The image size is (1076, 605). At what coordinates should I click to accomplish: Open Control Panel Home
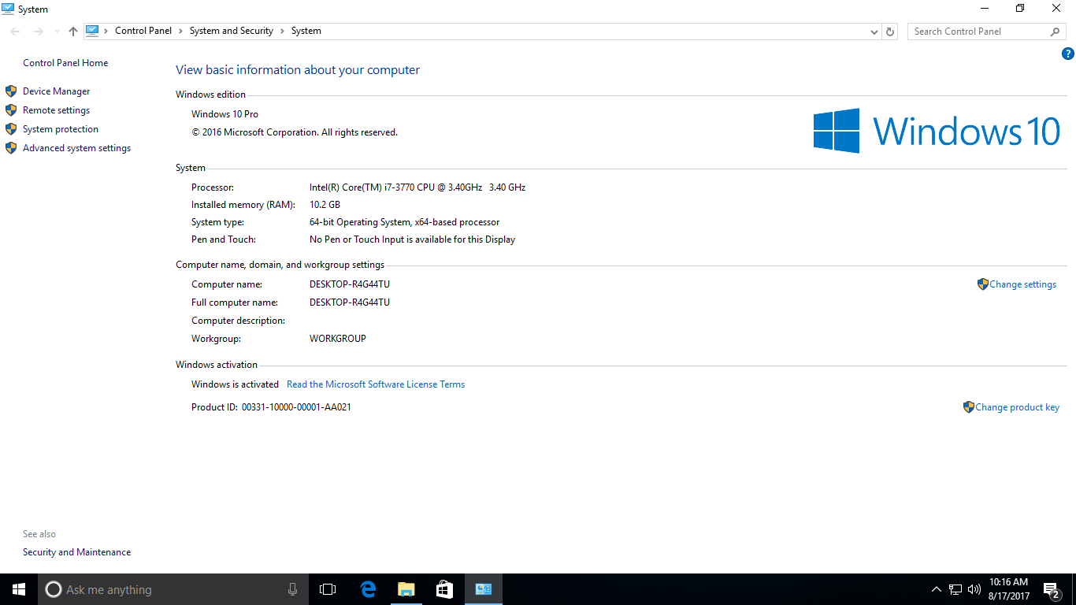click(x=65, y=63)
